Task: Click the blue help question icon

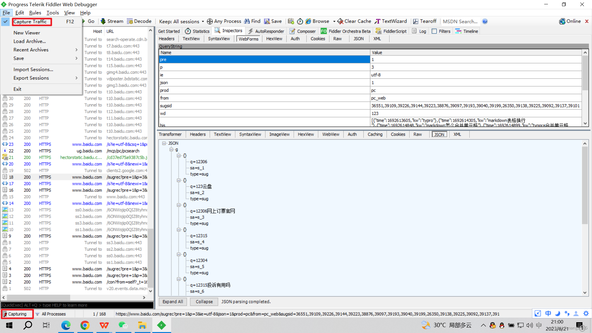Action: [485, 21]
